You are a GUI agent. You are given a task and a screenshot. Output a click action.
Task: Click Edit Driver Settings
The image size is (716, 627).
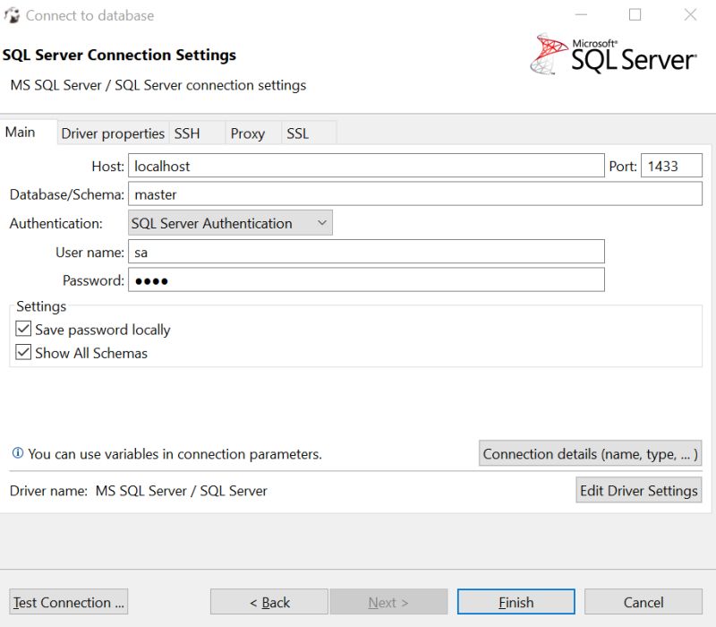[x=638, y=490]
